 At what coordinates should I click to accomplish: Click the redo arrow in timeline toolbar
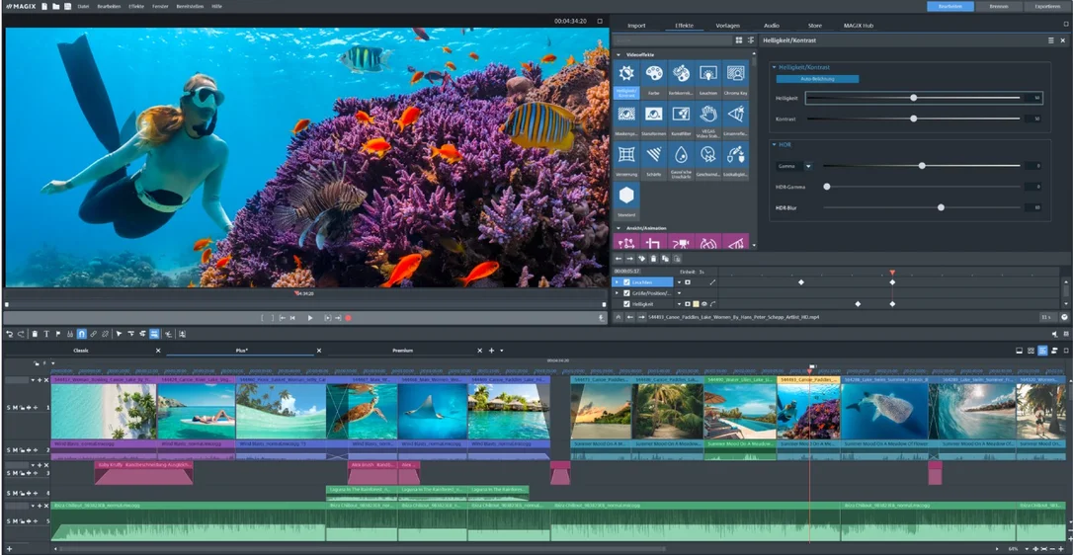pyautogui.click(x=21, y=334)
